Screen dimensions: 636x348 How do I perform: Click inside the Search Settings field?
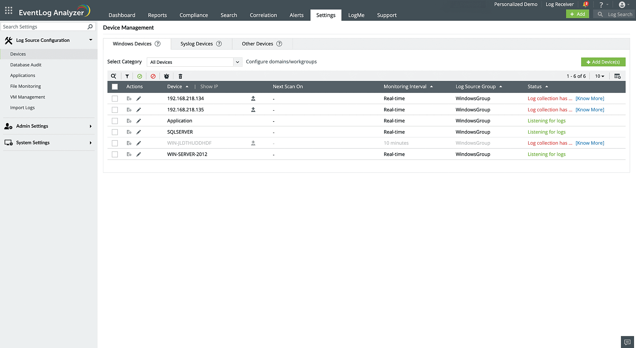click(x=45, y=27)
